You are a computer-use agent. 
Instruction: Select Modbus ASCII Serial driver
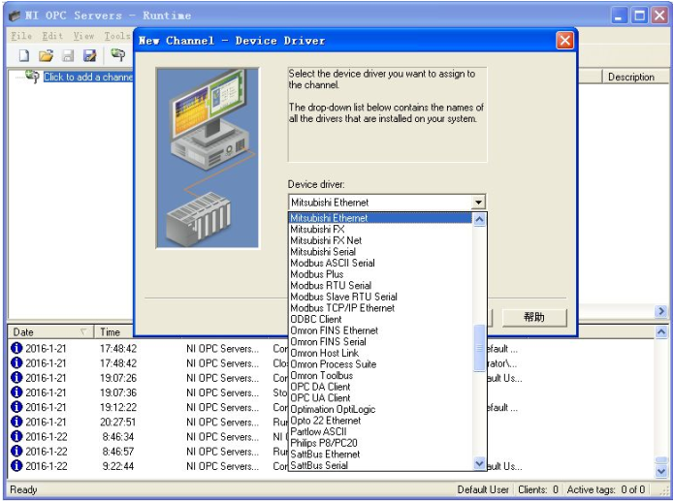coord(380,263)
